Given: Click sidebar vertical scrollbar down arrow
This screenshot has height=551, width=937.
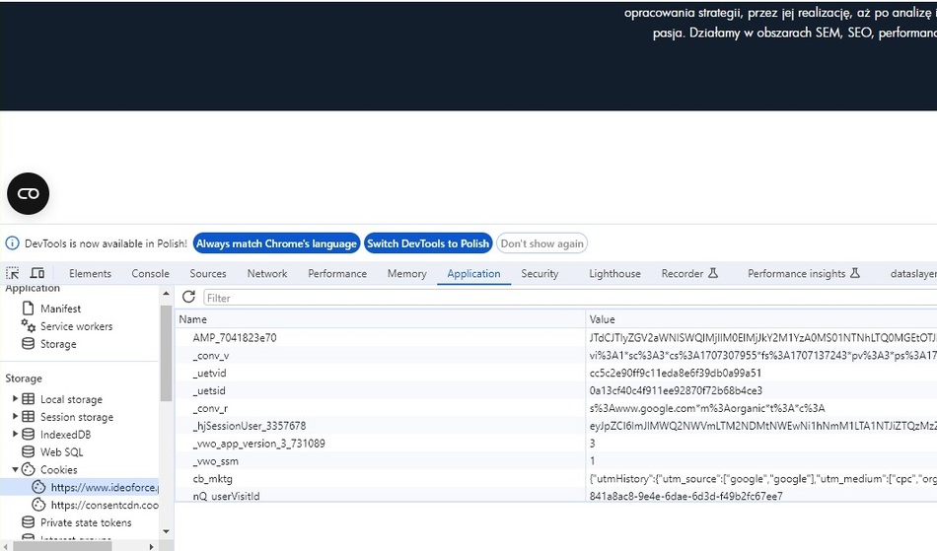Looking at the screenshot, I should point(166,531).
